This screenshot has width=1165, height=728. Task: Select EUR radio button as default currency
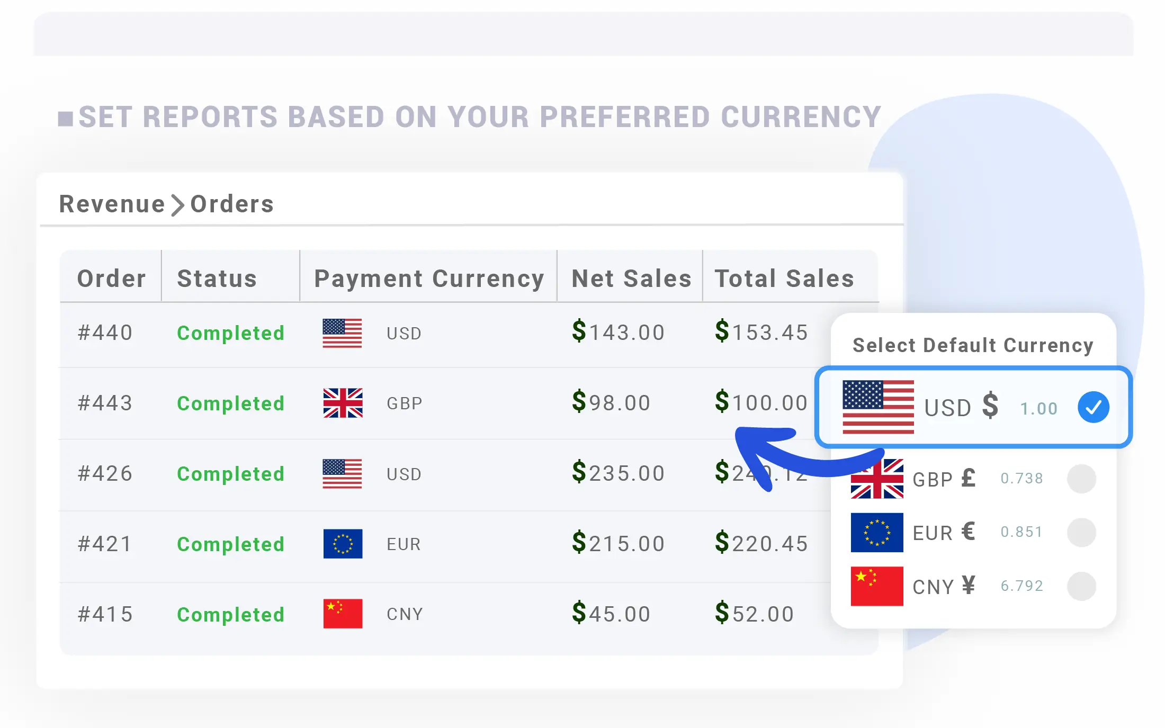click(x=1081, y=532)
